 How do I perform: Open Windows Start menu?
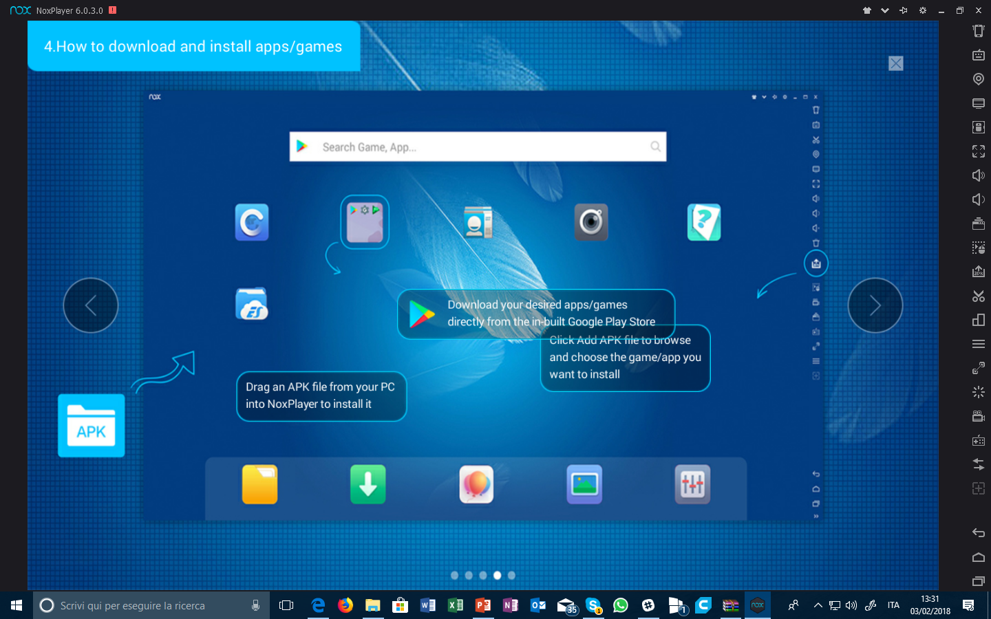point(17,605)
